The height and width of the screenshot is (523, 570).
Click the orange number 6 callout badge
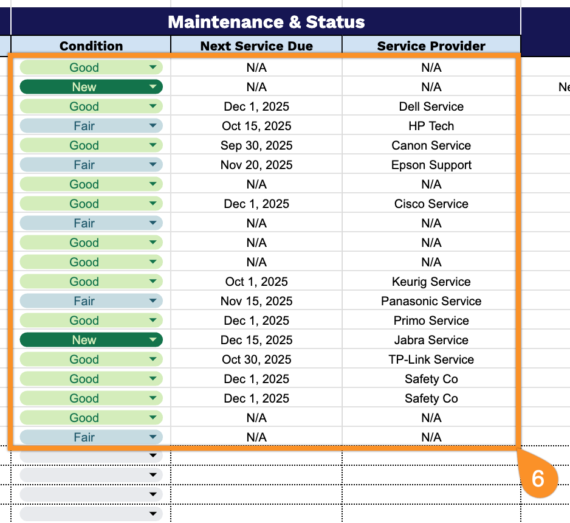point(538,479)
